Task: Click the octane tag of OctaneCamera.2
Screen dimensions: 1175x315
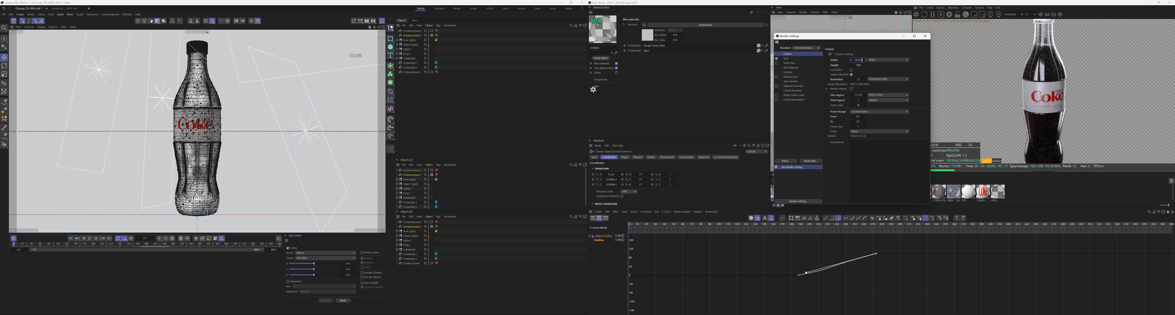Action: (x=436, y=31)
